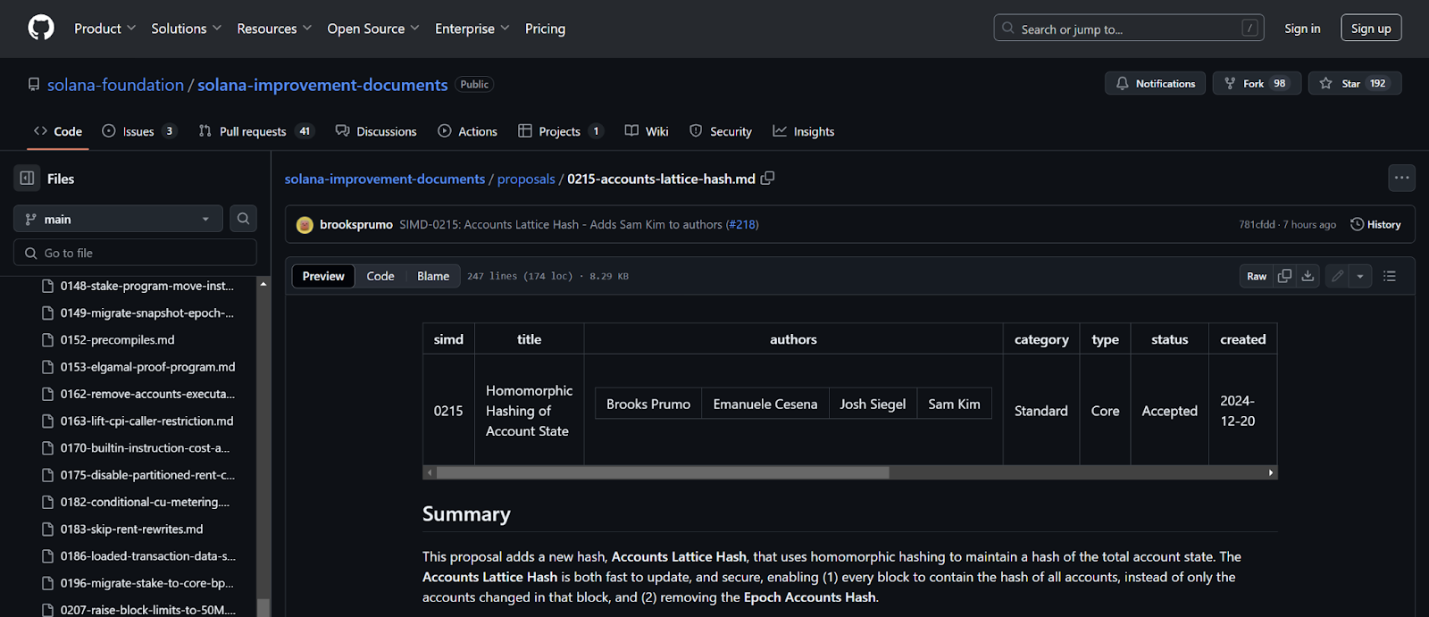Click the Sign in link
This screenshot has height=617, width=1429.
click(1302, 29)
